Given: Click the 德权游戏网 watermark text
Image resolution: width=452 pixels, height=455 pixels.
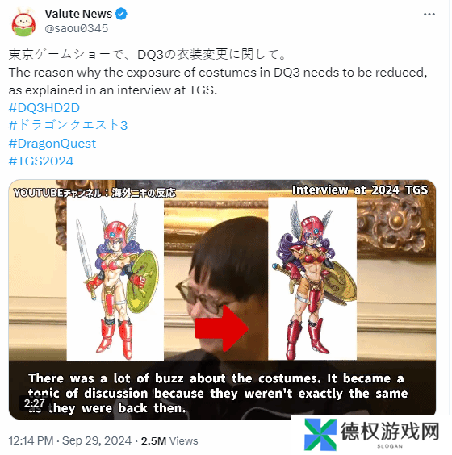Looking at the screenshot, I should point(390,432).
